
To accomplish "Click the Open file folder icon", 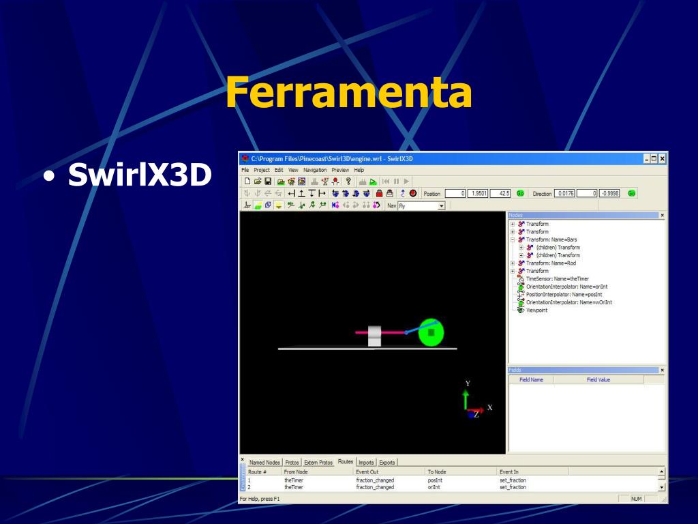I will 257,181.
